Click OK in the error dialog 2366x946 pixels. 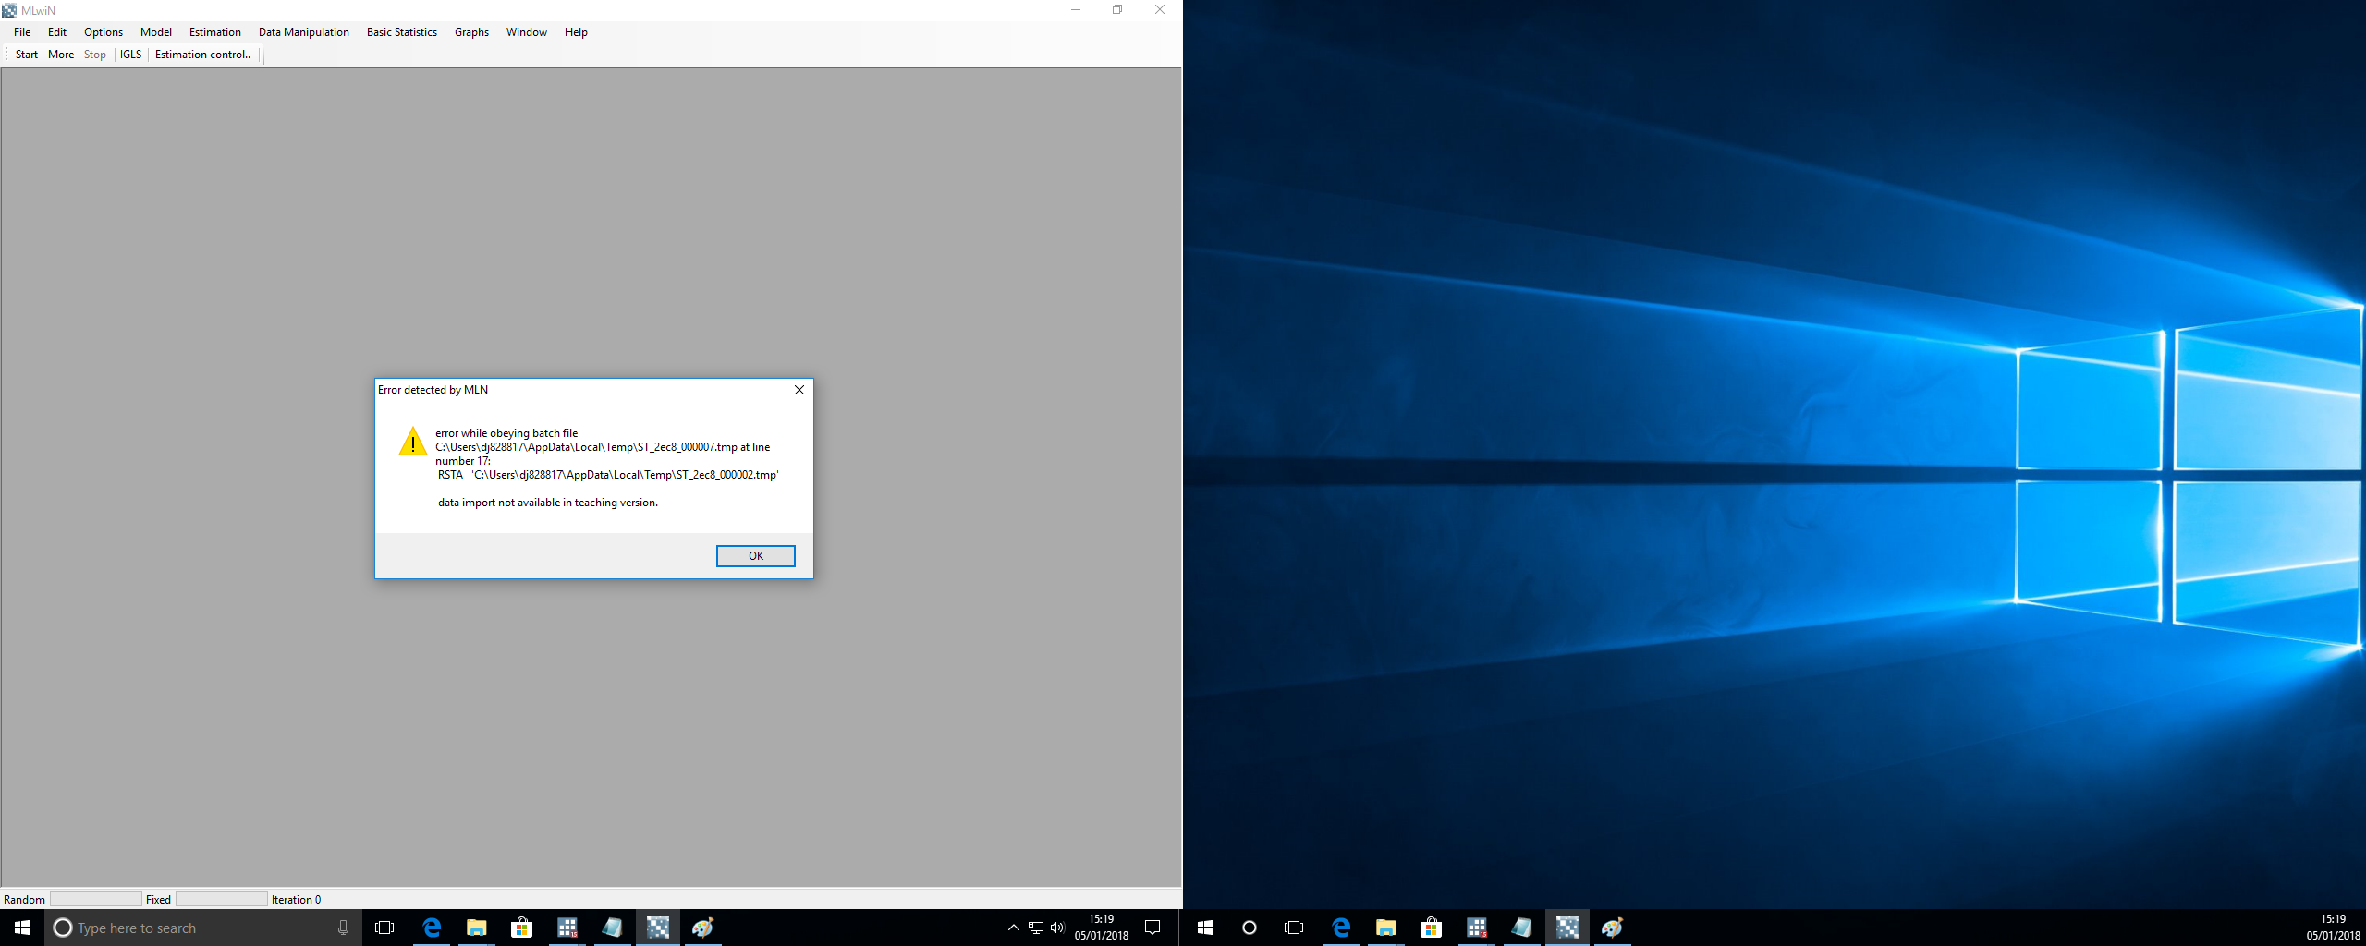tap(755, 555)
